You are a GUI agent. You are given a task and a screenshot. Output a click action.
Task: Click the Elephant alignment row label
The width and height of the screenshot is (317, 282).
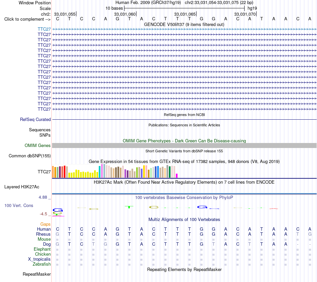point(42,249)
